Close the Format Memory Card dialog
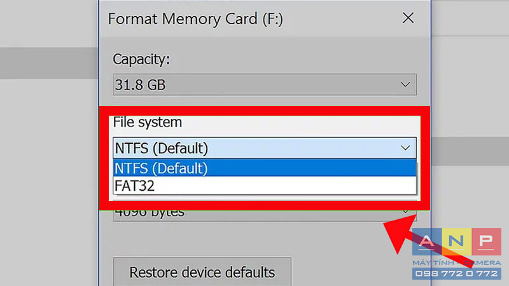The height and width of the screenshot is (286, 509). pos(408,18)
